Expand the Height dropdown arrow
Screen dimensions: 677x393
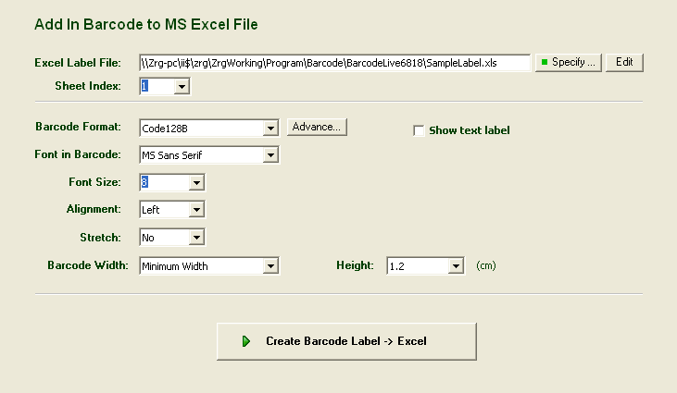456,266
